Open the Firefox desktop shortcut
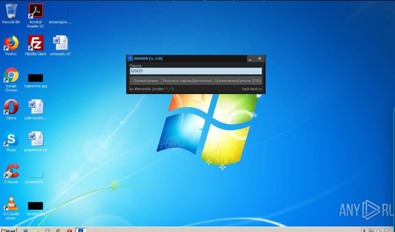The image size is (395, 232). pos(11,43)
